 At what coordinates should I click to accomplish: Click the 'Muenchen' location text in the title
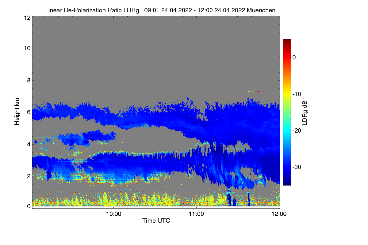tap(261, 10)
